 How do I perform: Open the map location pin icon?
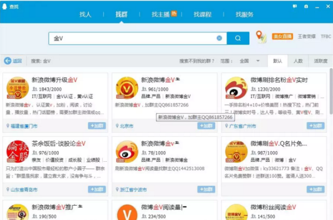pos(261,37)
